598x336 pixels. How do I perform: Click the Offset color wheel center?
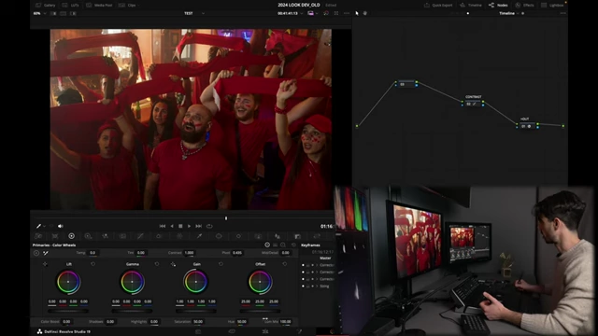[260, 282]
